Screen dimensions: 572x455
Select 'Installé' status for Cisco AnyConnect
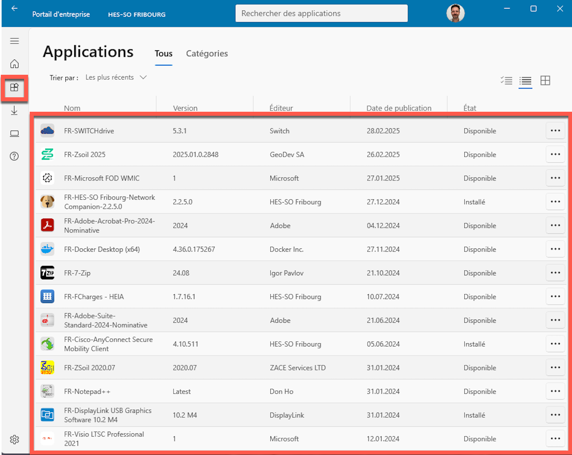click(x=474, y=344)
